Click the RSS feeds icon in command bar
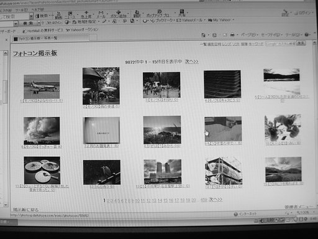 [x=214, y=35]
